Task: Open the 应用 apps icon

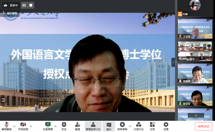Action: 152,125
